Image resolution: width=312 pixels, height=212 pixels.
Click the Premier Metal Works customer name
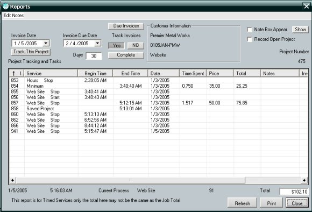170,36
